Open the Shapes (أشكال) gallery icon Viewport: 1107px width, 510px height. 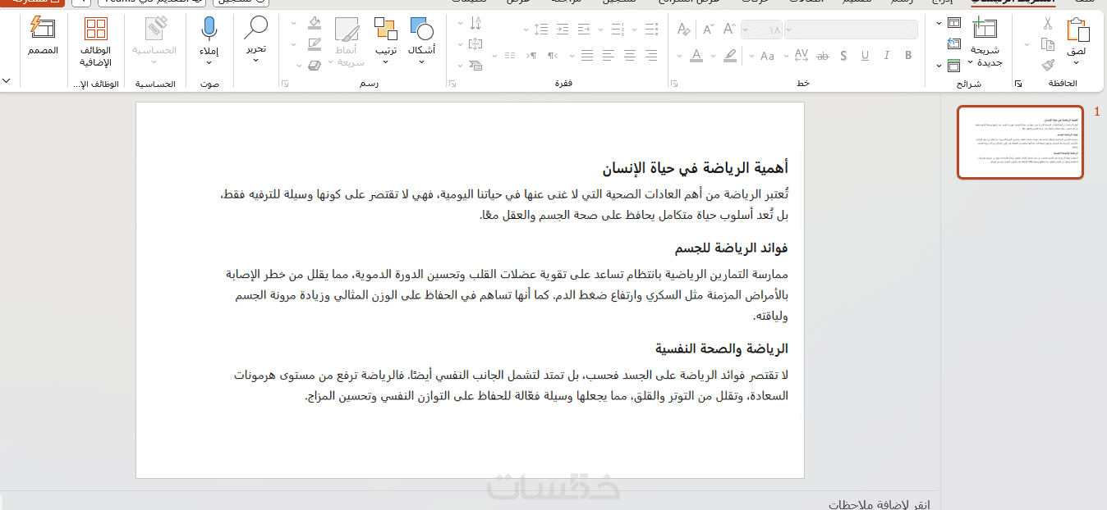click(421, 30)
